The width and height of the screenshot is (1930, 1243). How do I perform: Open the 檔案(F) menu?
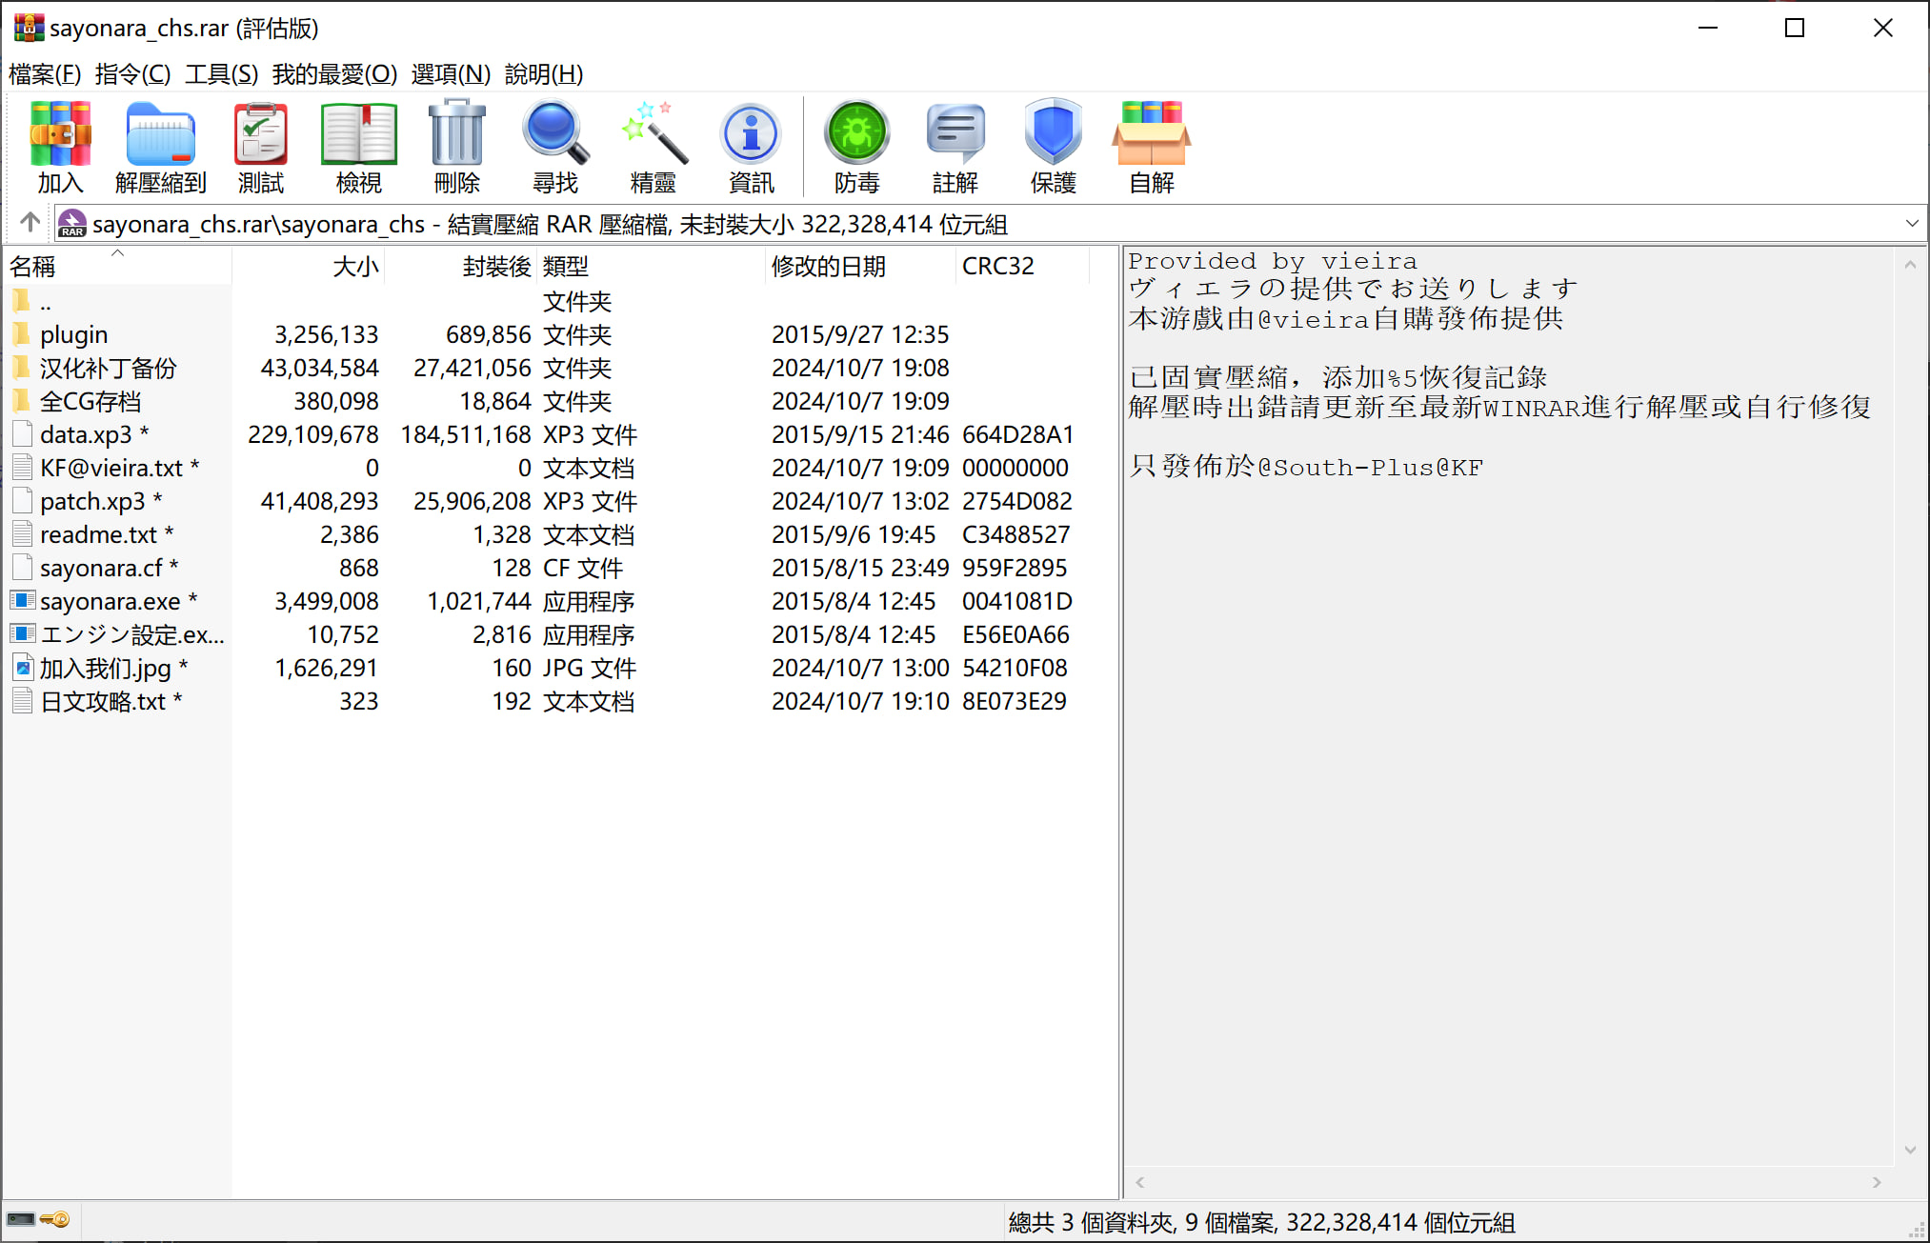44,74
